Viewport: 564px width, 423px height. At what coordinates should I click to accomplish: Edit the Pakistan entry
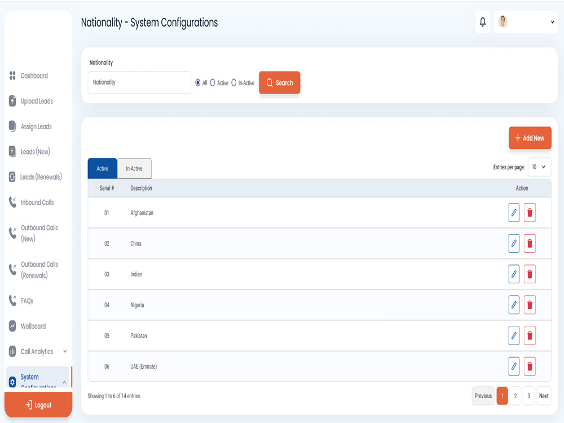514,336
